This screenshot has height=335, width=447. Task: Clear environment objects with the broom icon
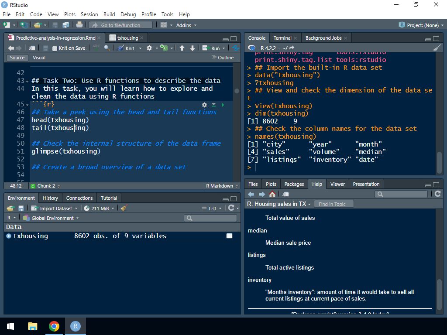pos(124,209)
